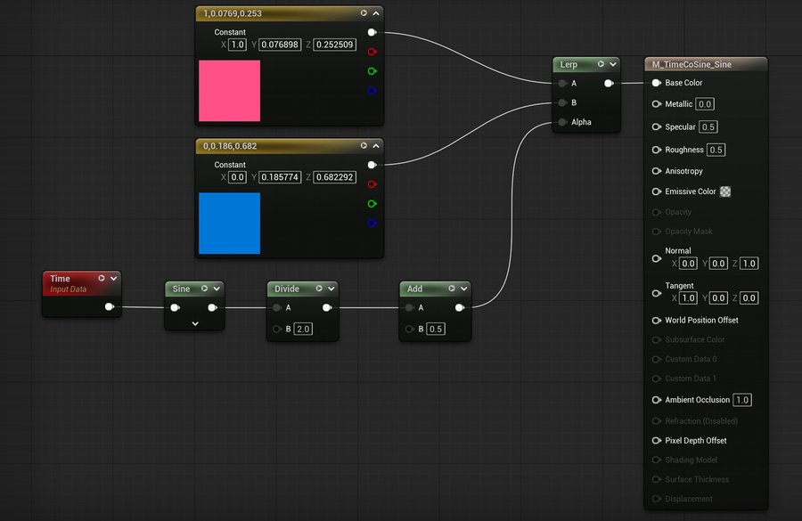Viewport: 802px width, 521px height.
Task: Click the Lerp node A input pin
Action: [562, 84]
